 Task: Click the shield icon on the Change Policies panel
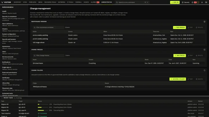click(204, 70)
